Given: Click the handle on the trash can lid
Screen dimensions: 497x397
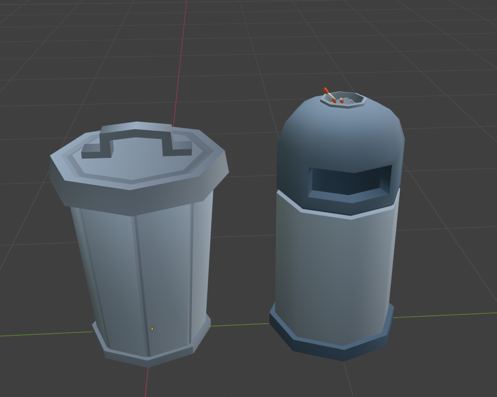Looking at the screenshot, I should (137, 139).
